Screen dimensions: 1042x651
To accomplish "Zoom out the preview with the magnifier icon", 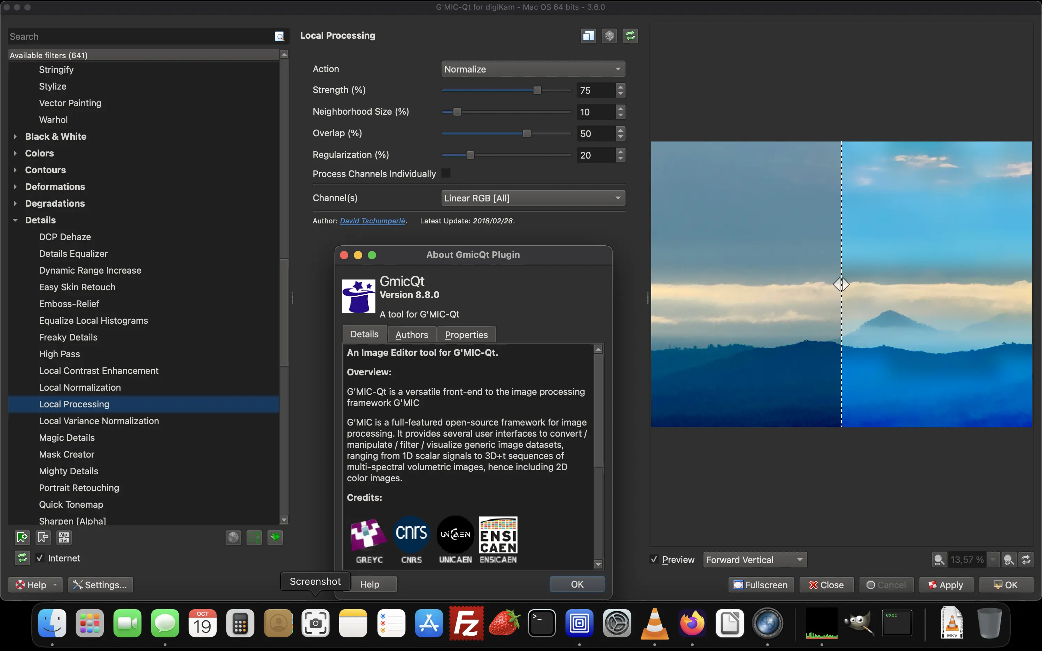I will (x=939, y=559).
